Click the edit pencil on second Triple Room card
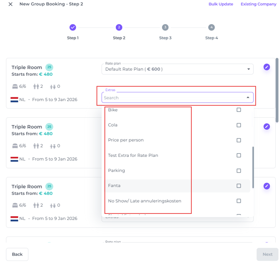 click(x=267, y=127)
